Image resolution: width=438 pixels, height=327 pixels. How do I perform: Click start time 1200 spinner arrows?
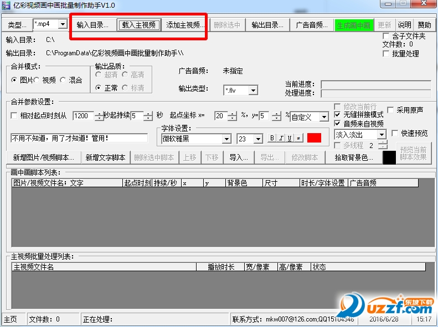pyautogui.click(x=99, y=115)
